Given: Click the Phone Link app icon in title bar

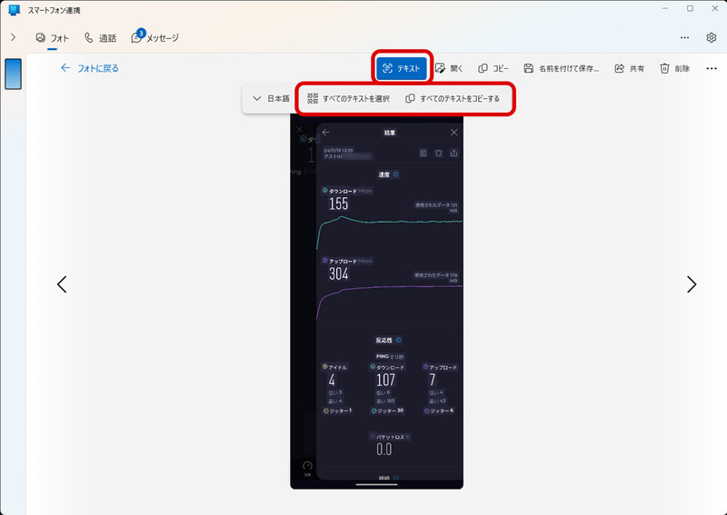Looking at the screenshot, I should 14,10.
